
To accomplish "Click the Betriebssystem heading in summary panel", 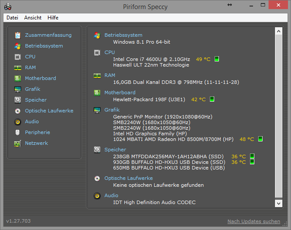I will tap(123, 35).
